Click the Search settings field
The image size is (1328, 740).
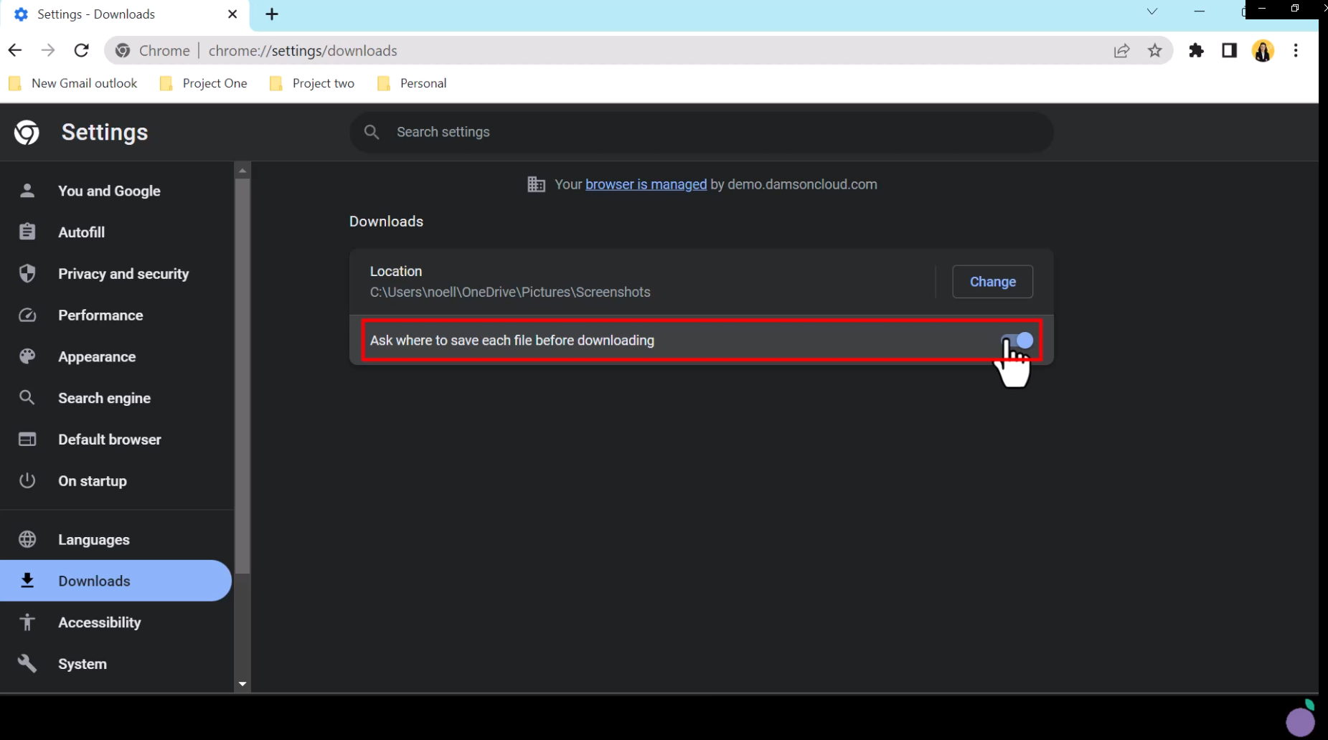click(x=701, y=132)
